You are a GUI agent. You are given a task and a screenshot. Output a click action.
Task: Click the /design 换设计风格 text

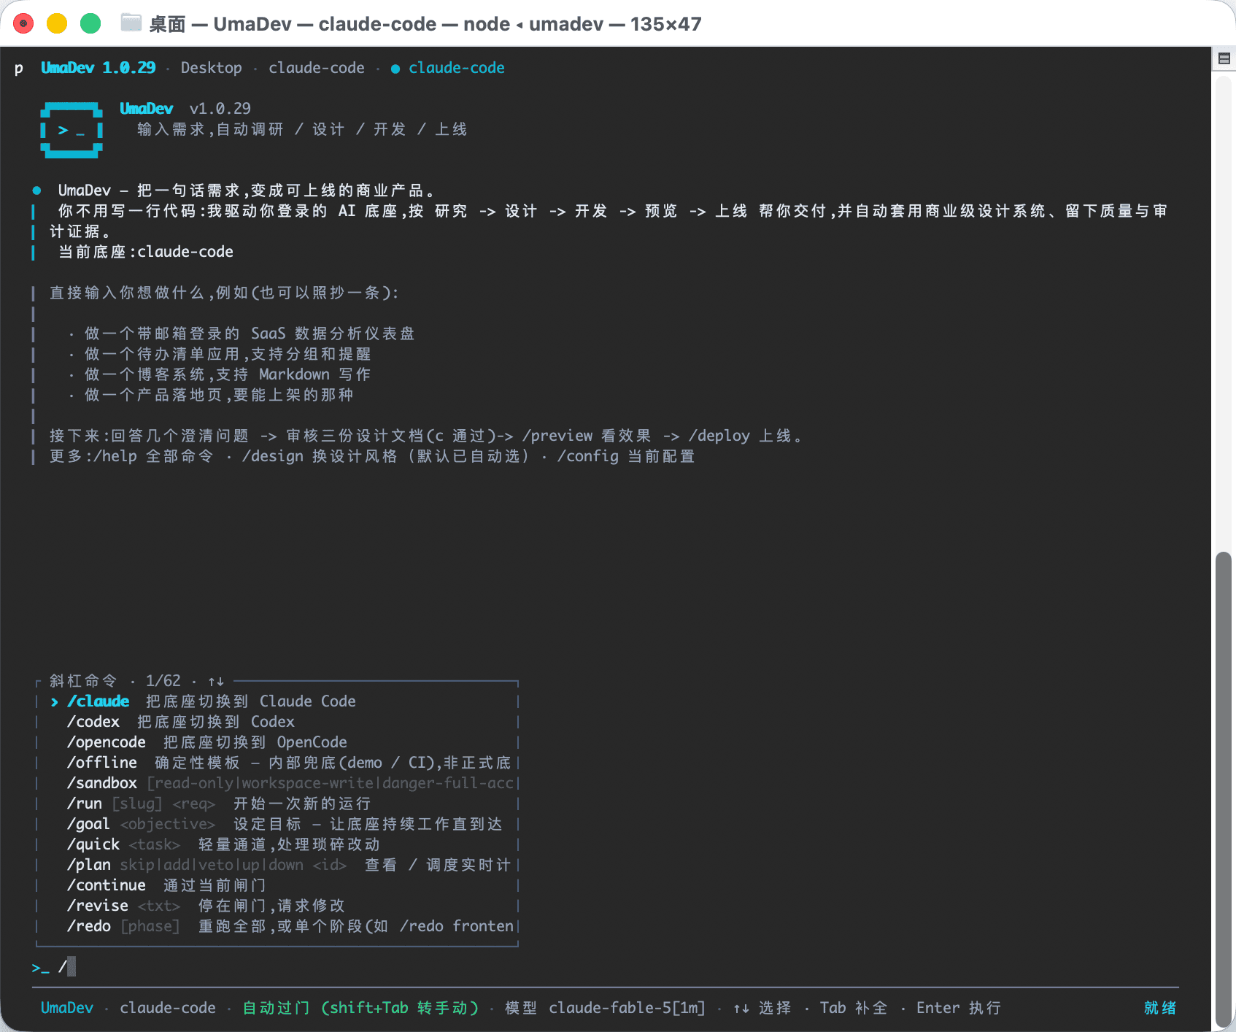tap(320, 456)
